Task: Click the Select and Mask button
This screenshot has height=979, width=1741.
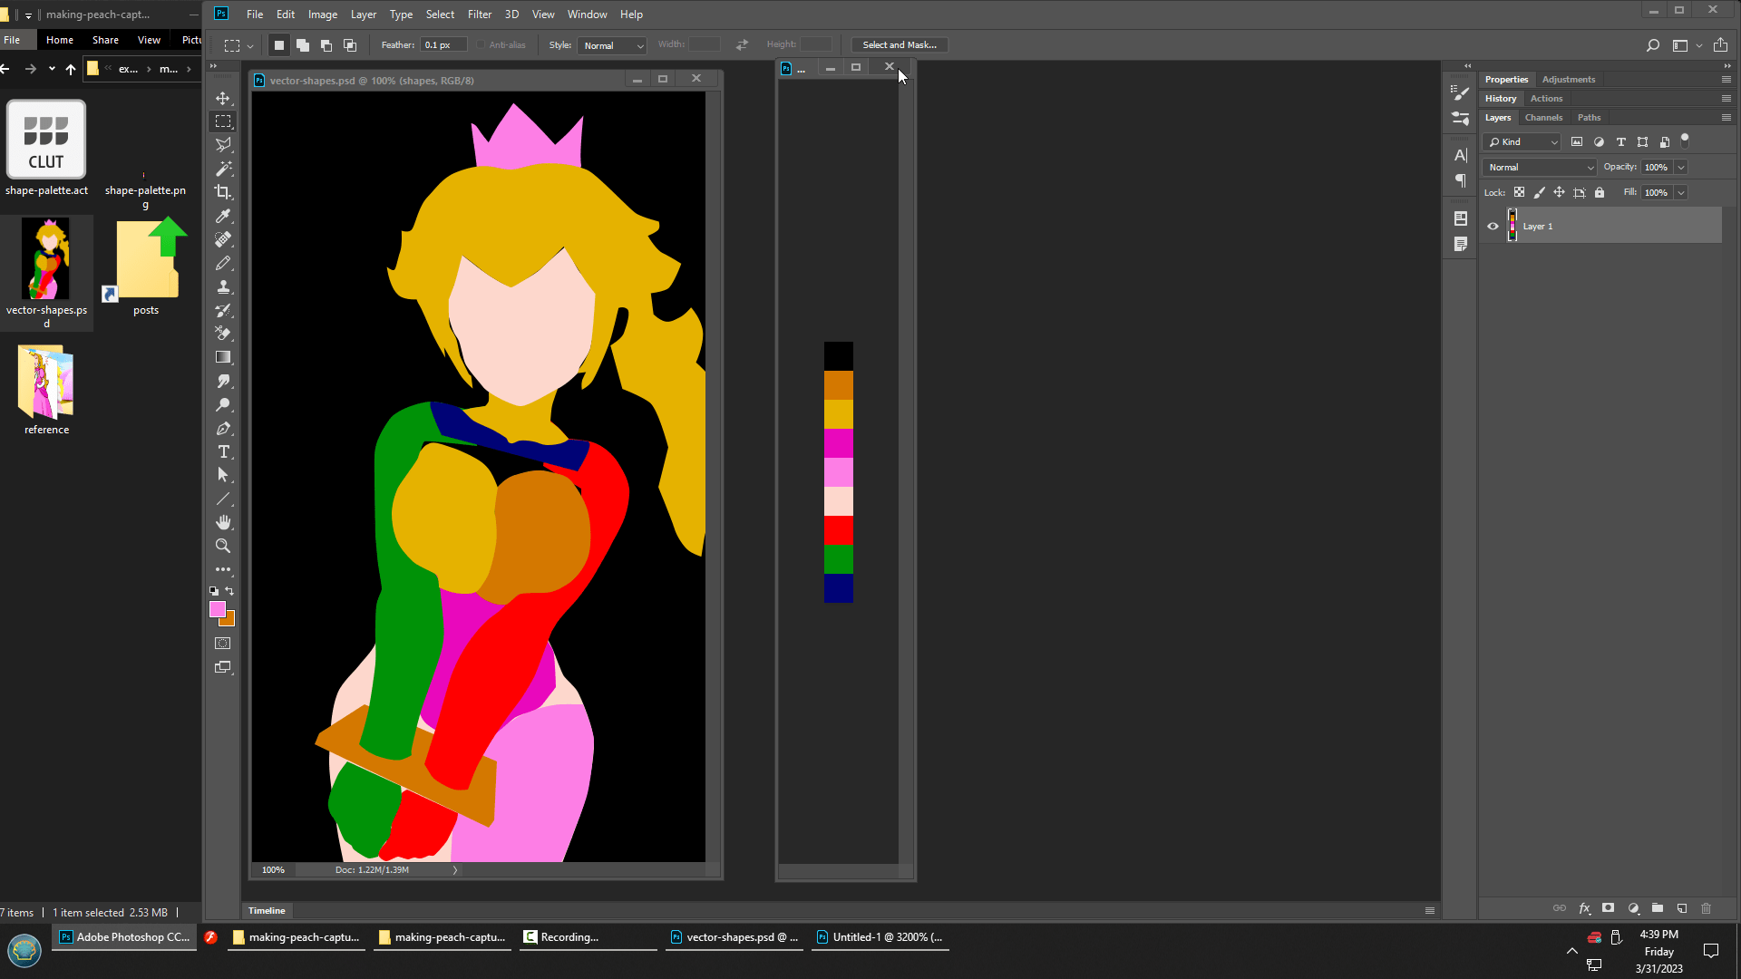Action: (899, 45)
